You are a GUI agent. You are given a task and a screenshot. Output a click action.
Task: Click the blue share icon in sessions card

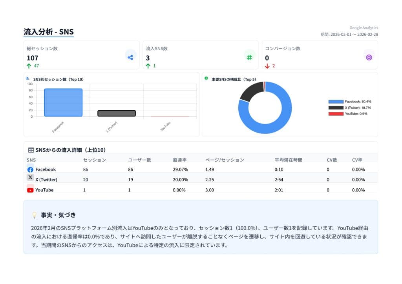click(130, 57)
